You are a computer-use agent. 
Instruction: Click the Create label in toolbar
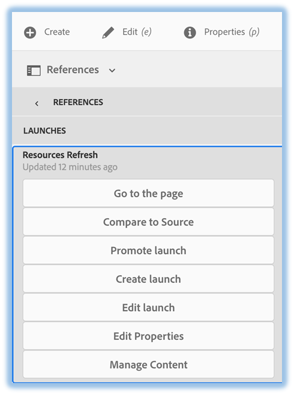pyautogui.click(x=57, y=32)
